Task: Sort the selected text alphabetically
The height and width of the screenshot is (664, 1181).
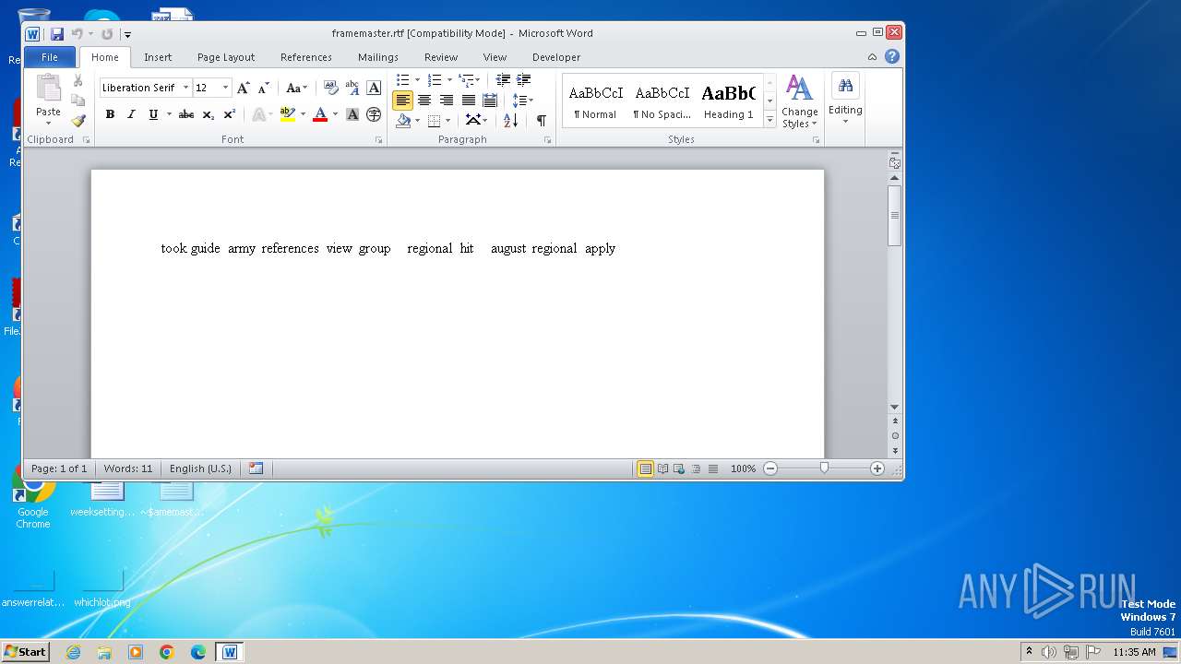Action: pyautogui.click(x=510, y=120)
